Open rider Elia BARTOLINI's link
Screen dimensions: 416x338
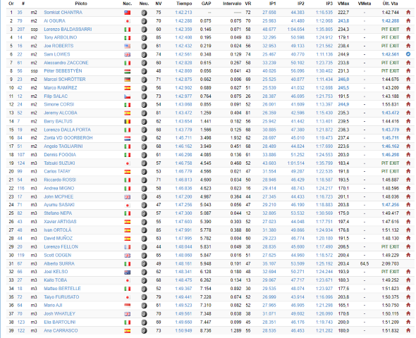click(60, 323)
